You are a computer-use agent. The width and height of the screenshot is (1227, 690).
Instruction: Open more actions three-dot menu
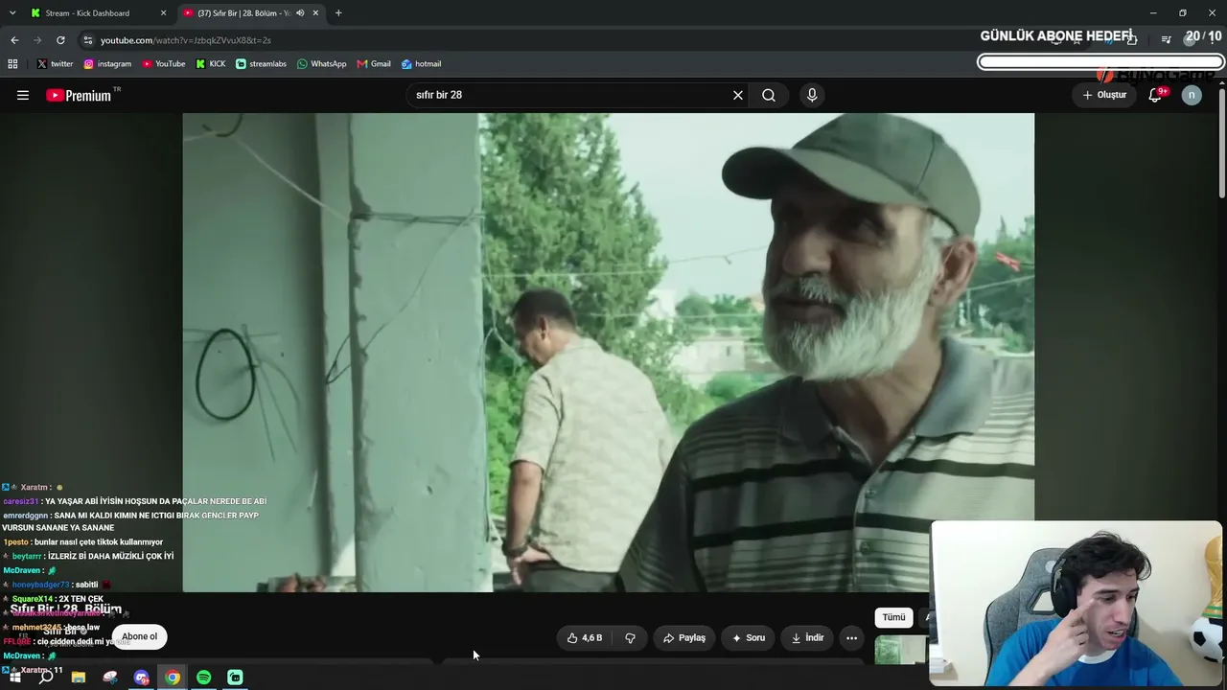pyautogui.click(x=851, y=637)
